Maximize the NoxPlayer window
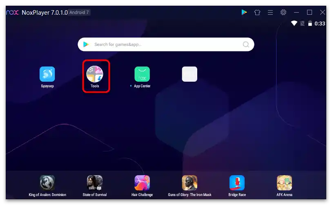 coord(310,12)
